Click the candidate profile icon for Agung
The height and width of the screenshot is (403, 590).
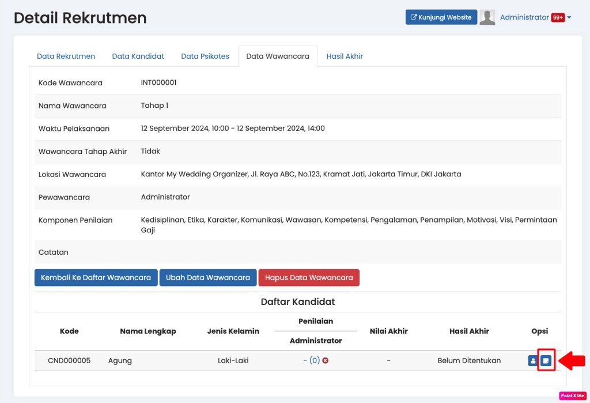point(533,361)
